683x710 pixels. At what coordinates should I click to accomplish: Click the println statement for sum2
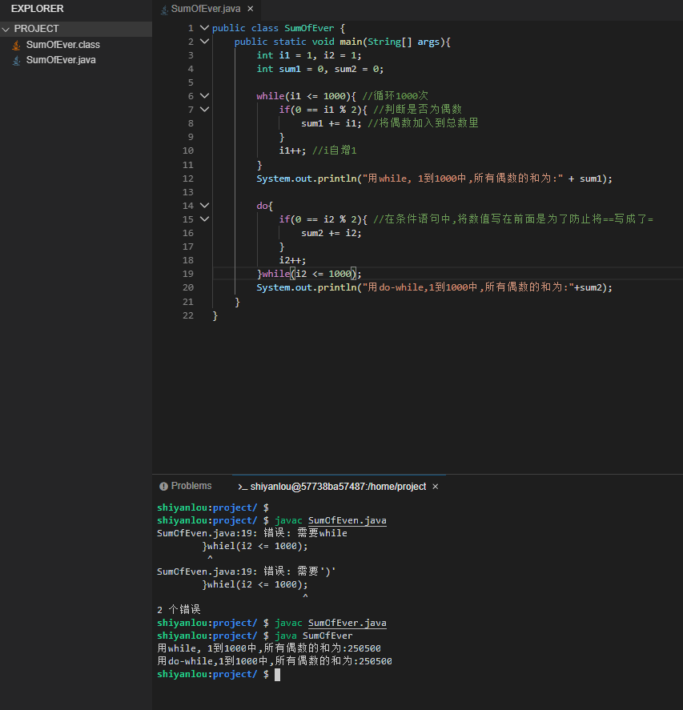click(x=434, y=287)
